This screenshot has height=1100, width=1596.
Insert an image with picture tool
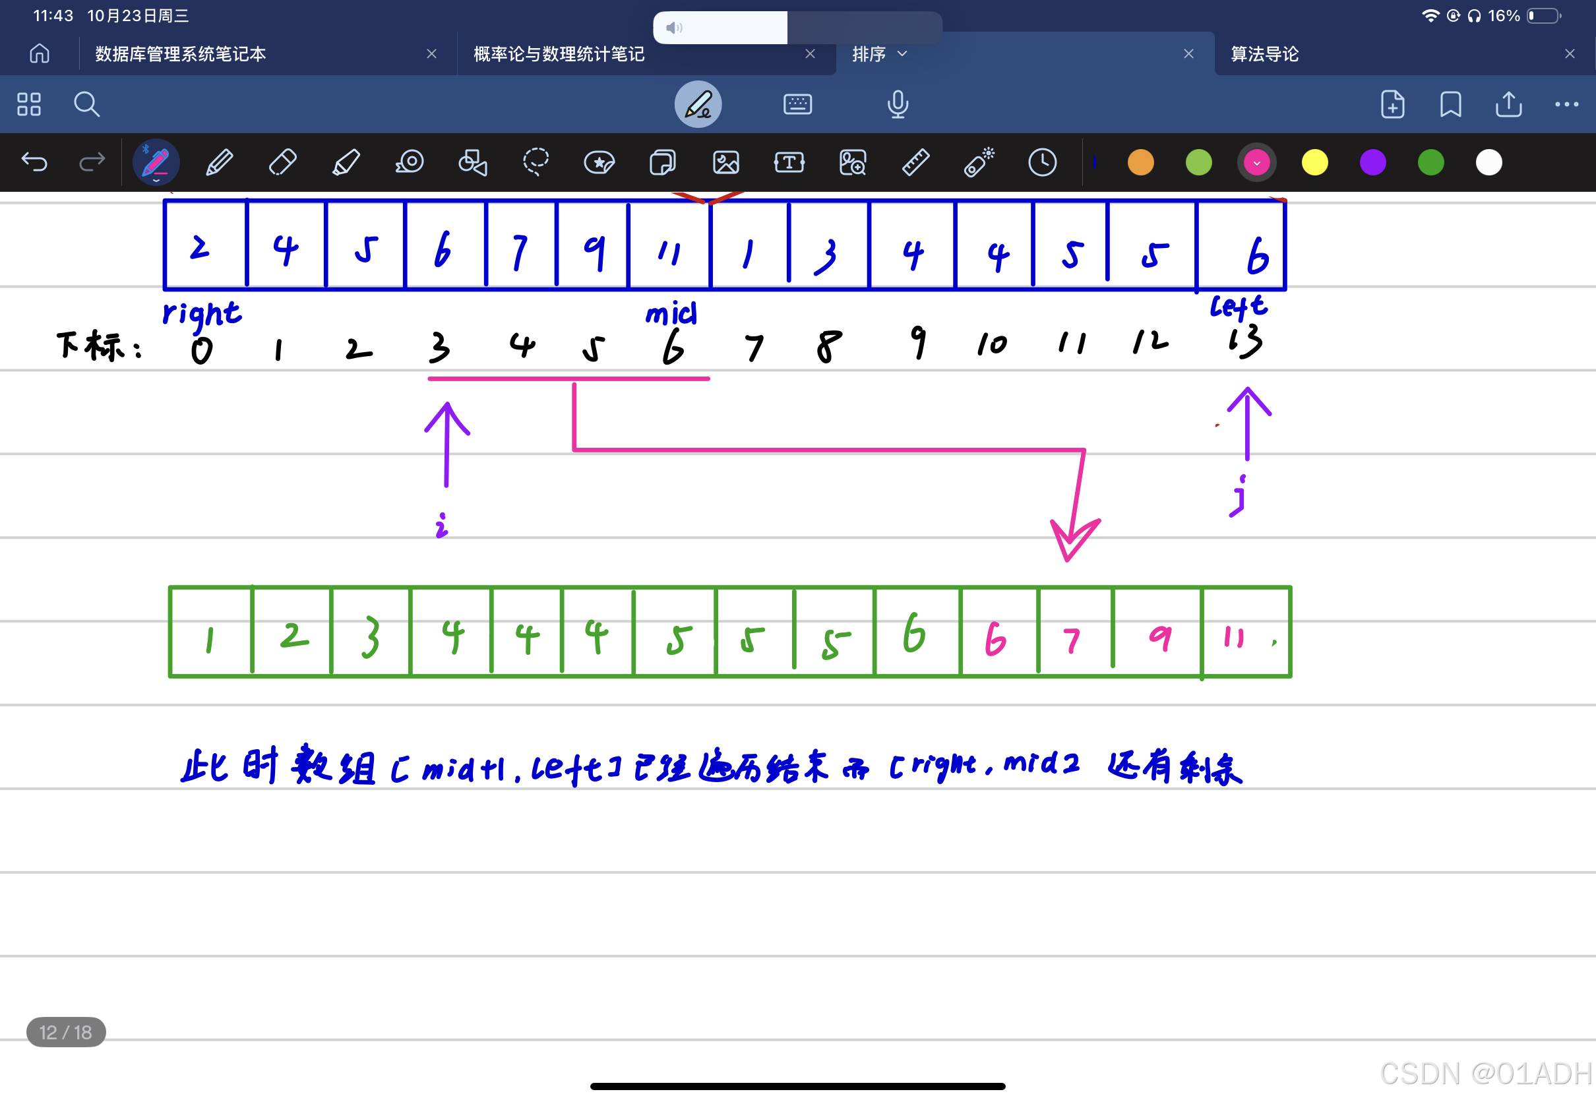tap(725, 163)
